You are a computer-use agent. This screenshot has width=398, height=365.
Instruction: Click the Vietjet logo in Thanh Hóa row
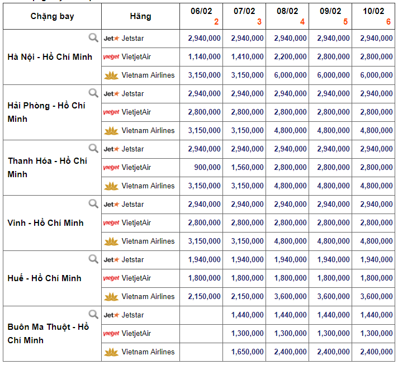point(111,168)
